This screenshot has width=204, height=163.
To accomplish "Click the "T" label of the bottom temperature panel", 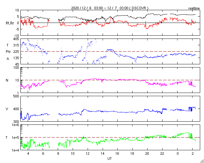I will tap(7, 138).
